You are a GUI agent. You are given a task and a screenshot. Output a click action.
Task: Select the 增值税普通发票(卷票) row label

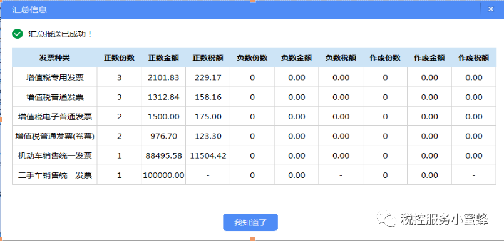tap(55, 136)
